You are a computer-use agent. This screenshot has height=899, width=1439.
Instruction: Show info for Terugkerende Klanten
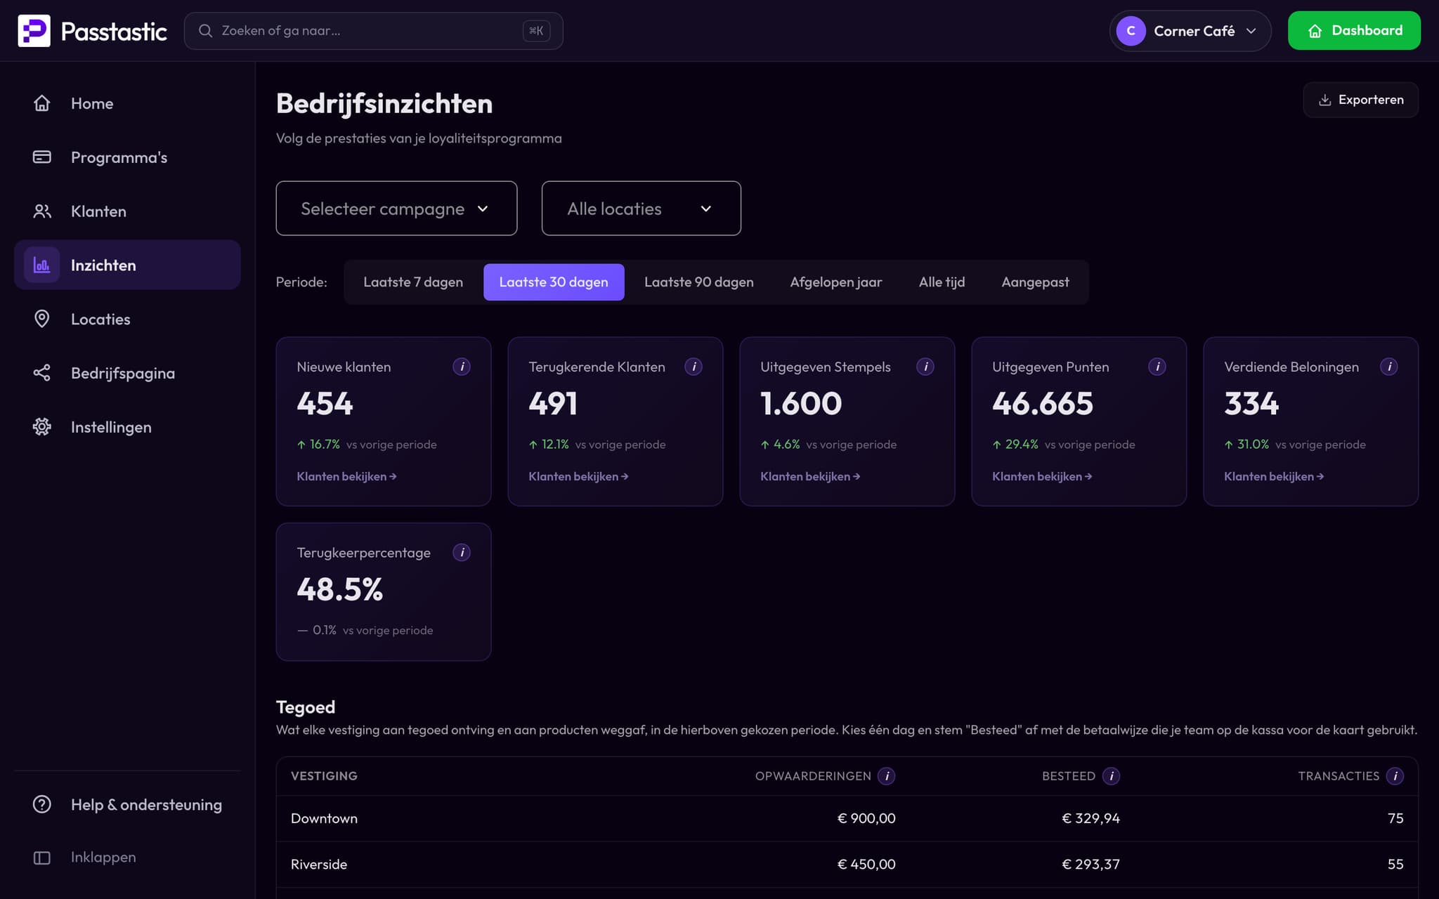[694, 367]
